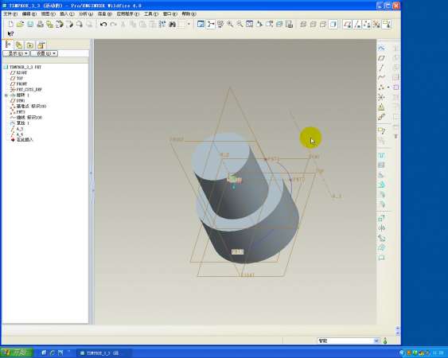Screen dimensions: 448x358
Task: Select the RIGHT datum plane
Action: click(x=18, y=72)
